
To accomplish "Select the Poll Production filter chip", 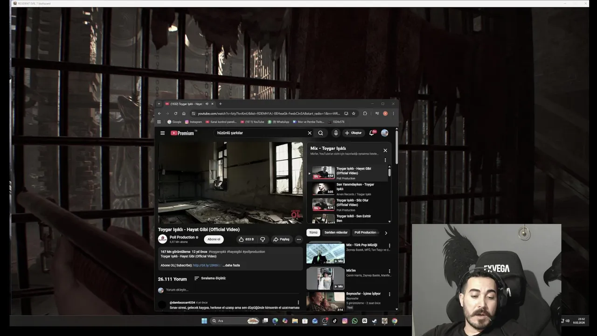I will (x=366, y=232).
